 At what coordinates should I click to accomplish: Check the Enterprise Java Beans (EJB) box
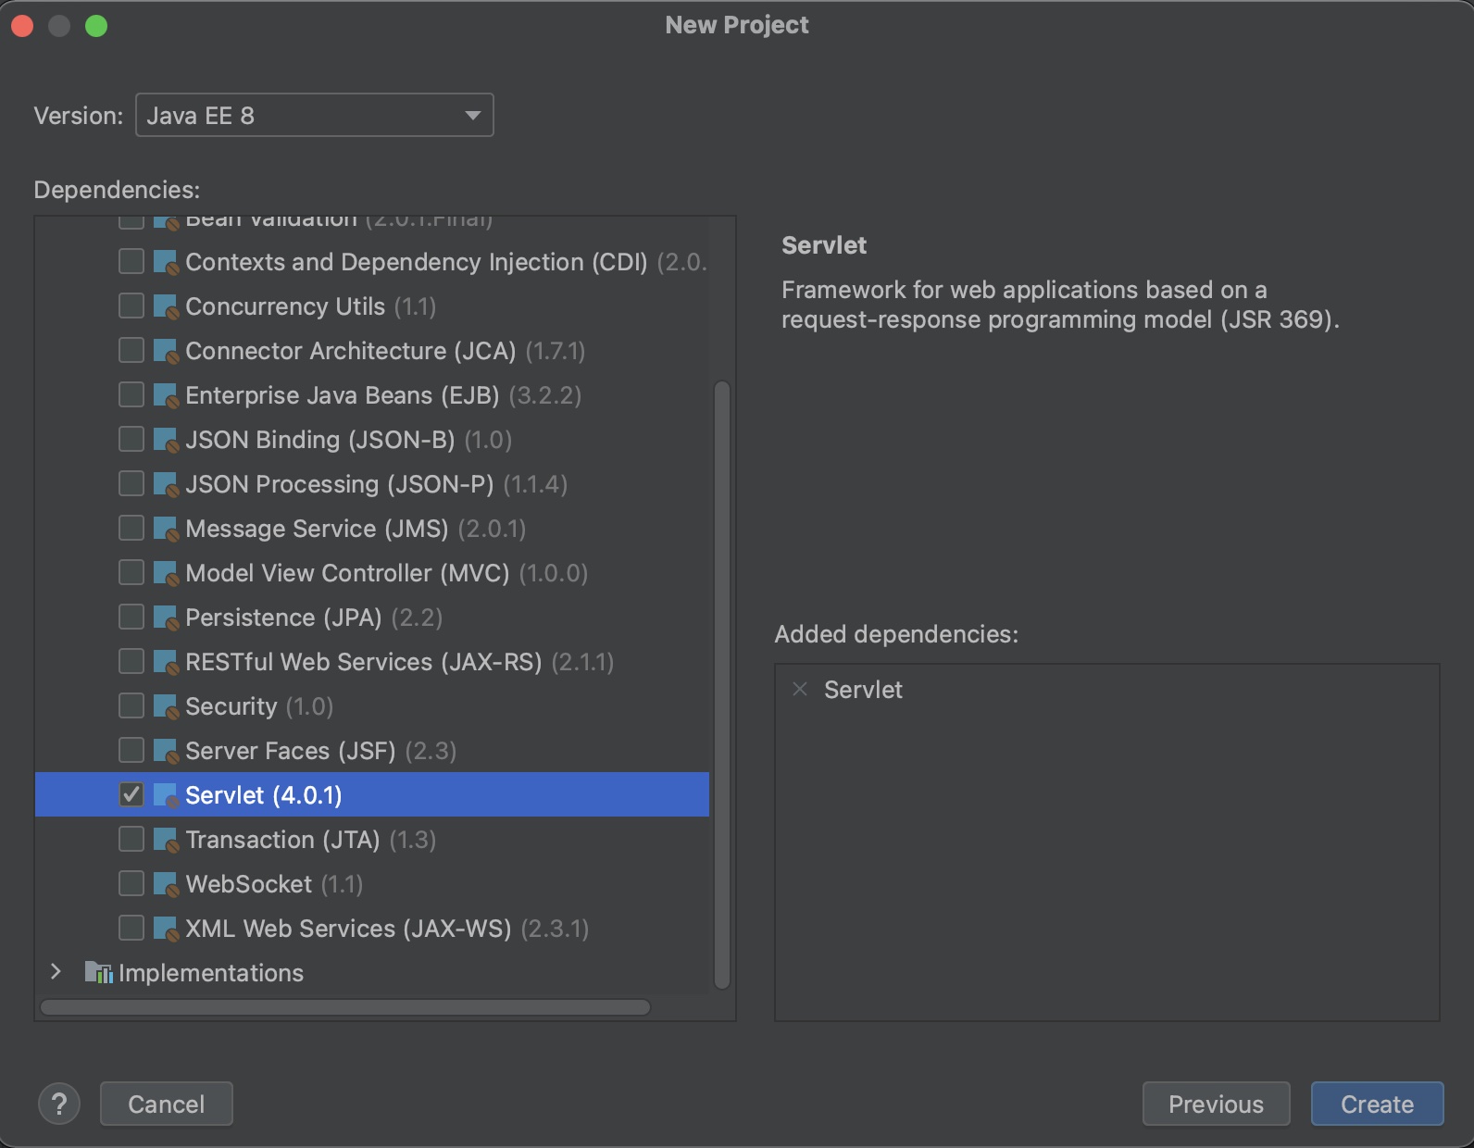(x=131, y=394)
